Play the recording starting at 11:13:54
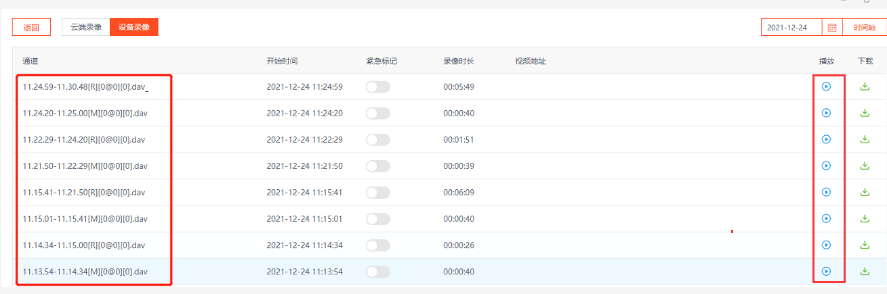 826,271
